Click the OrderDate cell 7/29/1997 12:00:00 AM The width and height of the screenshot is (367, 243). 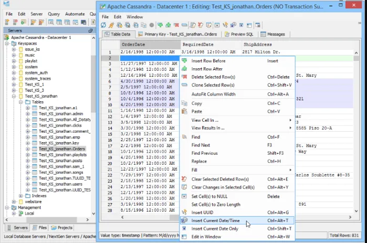tap(150, 175)
